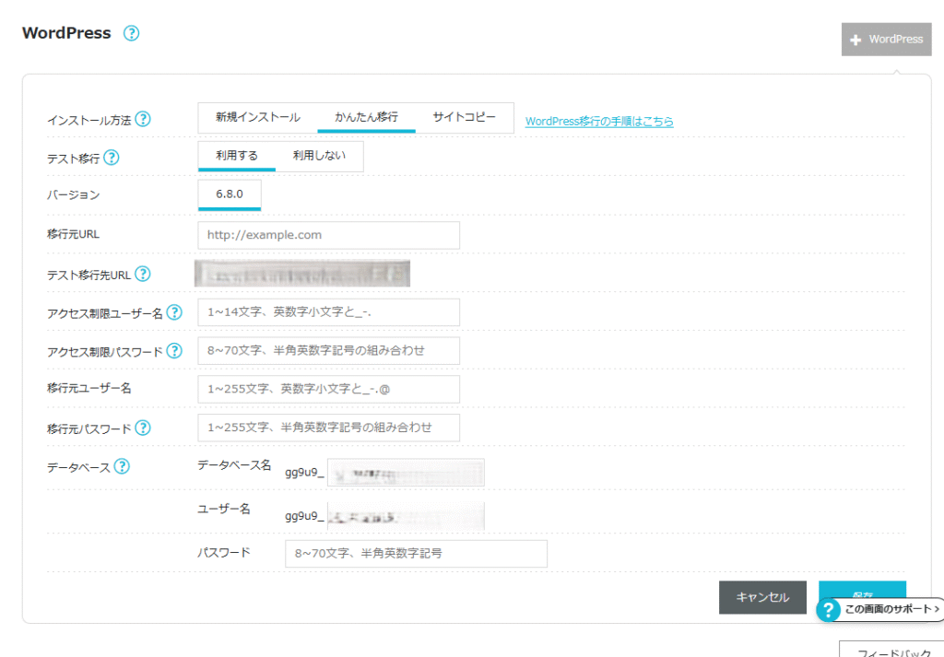Select サイトコピー install method
The height and width of the screenshot is (657, 944).
tap(465, 117)
